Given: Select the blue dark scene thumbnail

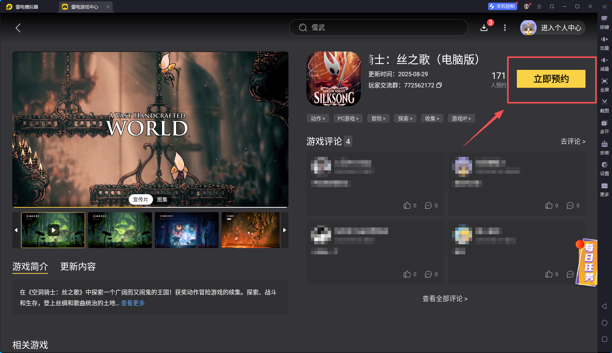Looking at the screenshot, I should [187, 230].
